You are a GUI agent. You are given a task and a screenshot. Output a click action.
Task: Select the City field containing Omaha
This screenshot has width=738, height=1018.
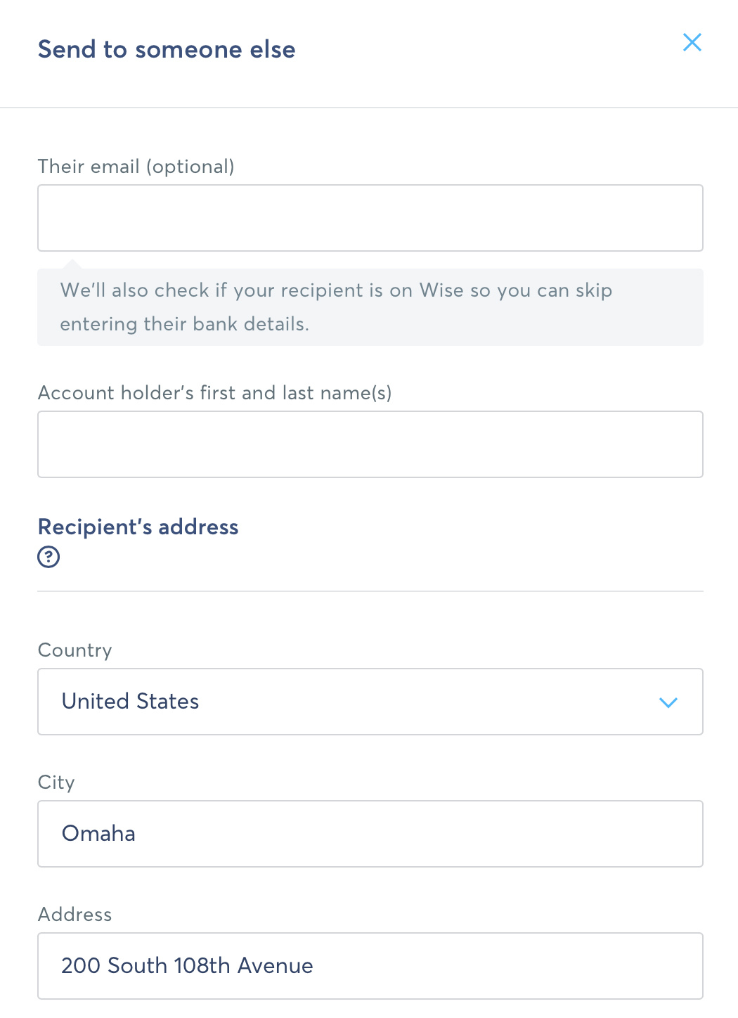pyautogui.click(x=370, y=834)
